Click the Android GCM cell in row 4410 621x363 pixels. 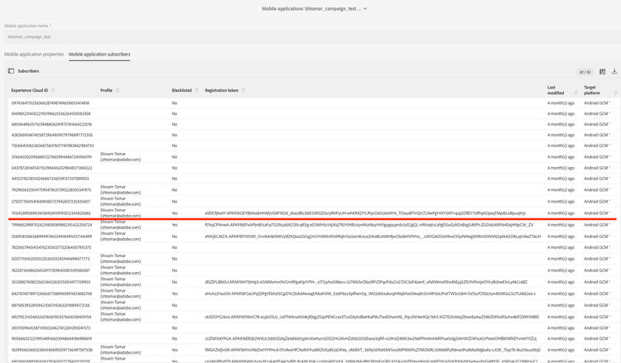point(597,179)
